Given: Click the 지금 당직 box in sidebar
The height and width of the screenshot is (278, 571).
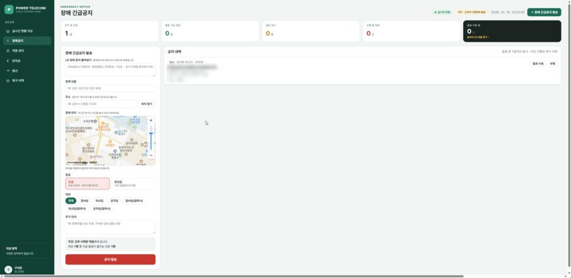Looking at the screenshot, I should point(27,251).
